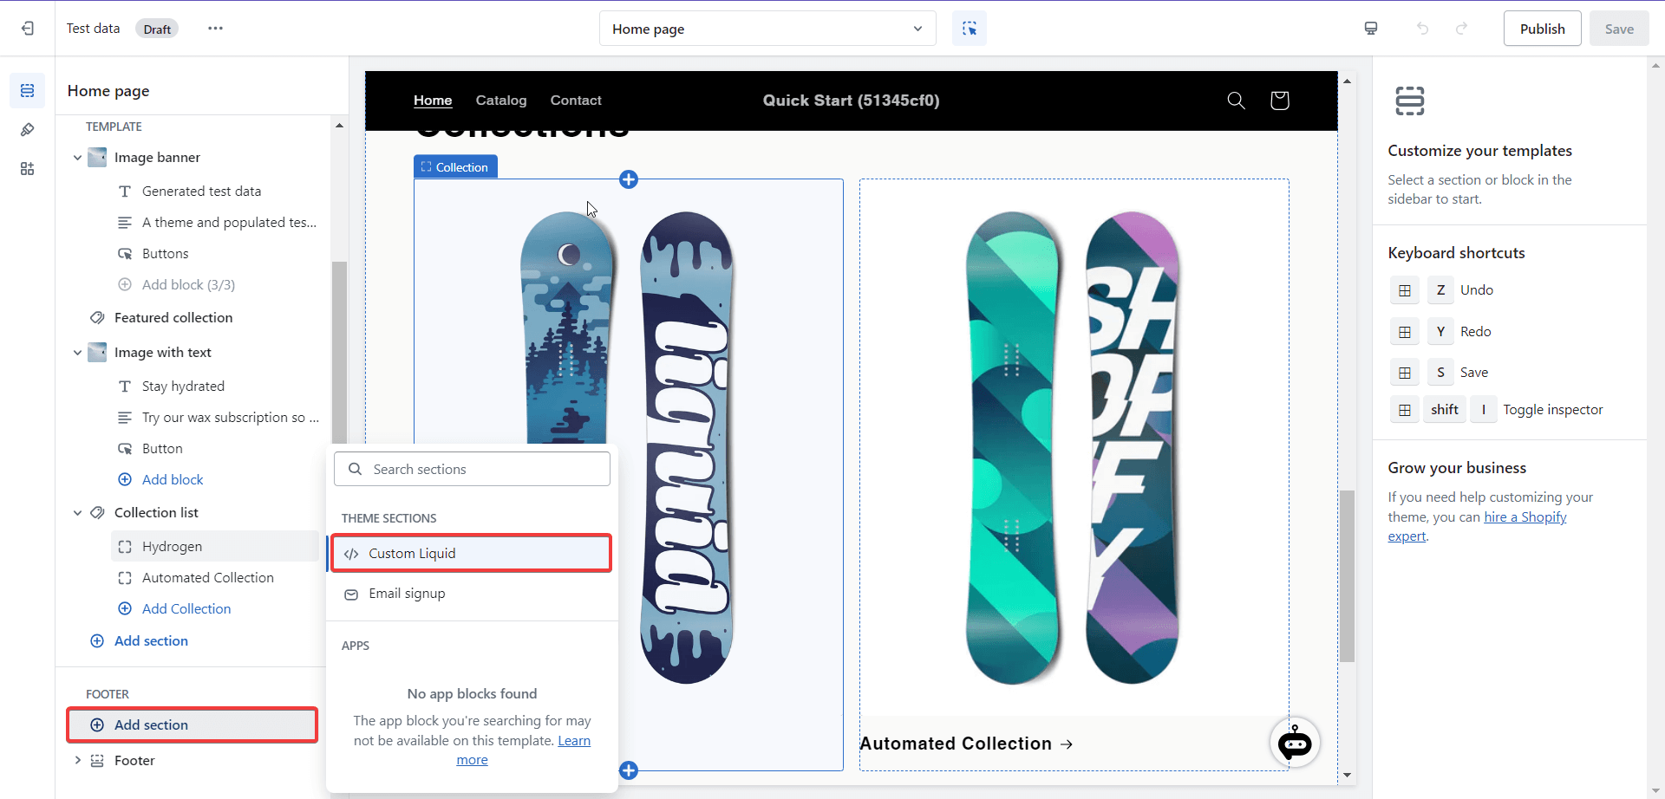Open the App embeds sidebar icon

pyautogui.click(x=28, y=169)
